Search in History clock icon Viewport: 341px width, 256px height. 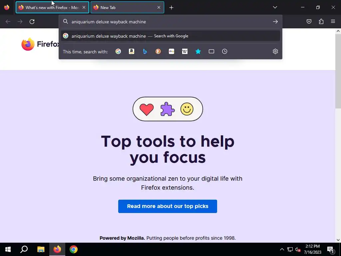click(225, 51)
